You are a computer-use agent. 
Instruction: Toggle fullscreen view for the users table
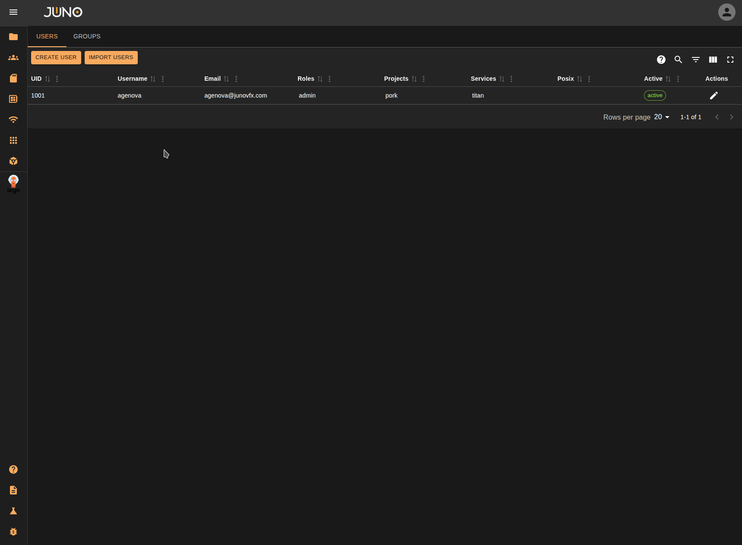click(730, 60)
